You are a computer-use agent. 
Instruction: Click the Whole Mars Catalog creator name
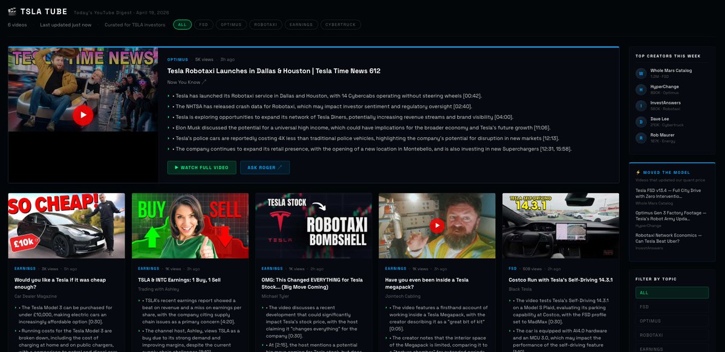pos(671,71)
